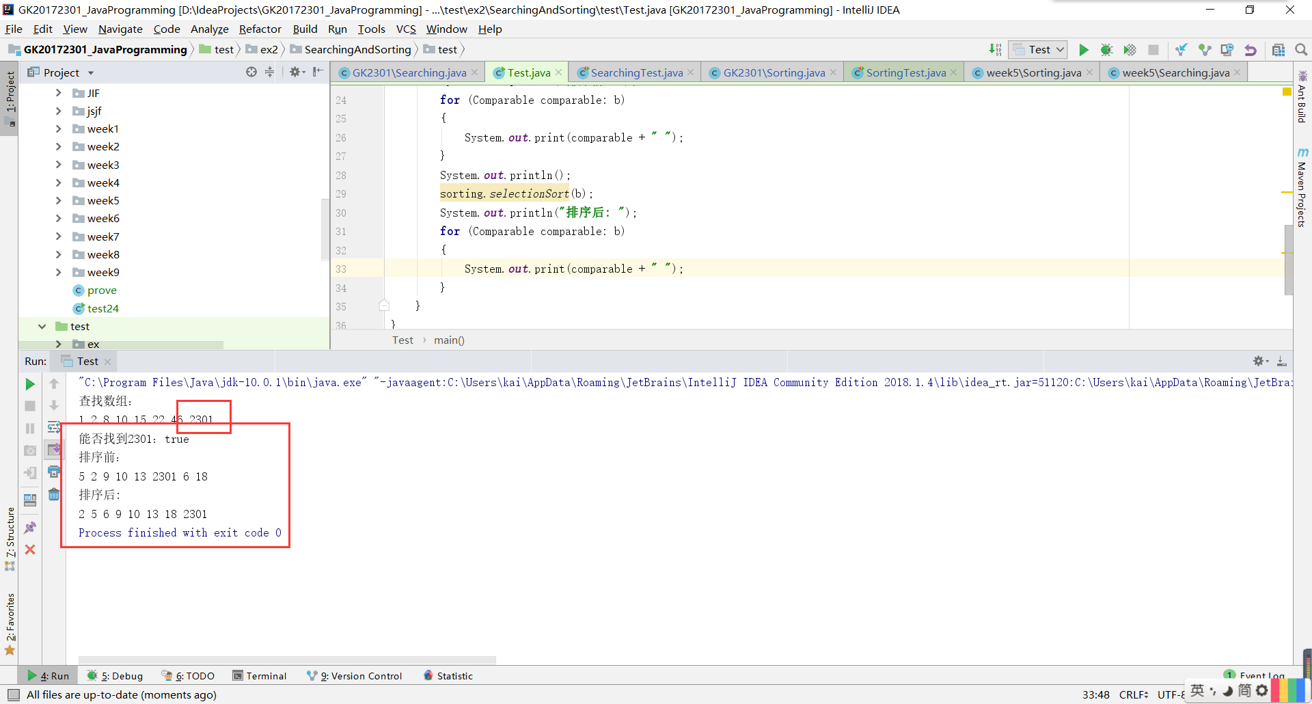The image size is (1312, 704).
Task: Click the editor vertical scrollbar thumb
Action: coord(1288,260)
